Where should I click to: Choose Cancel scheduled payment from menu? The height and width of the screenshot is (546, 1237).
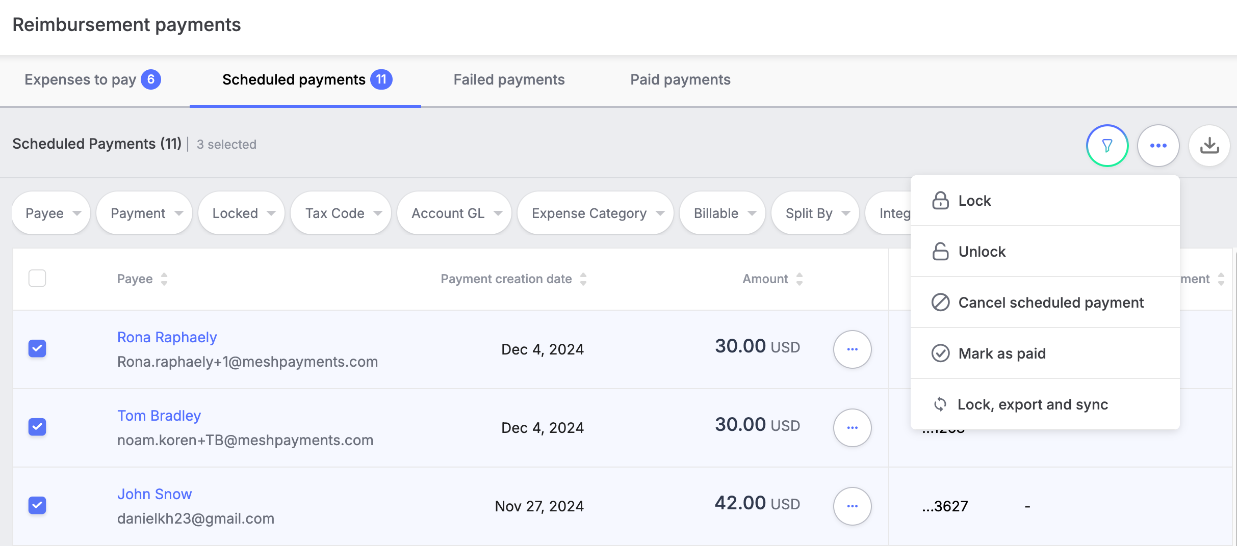tap(1050, 303)
